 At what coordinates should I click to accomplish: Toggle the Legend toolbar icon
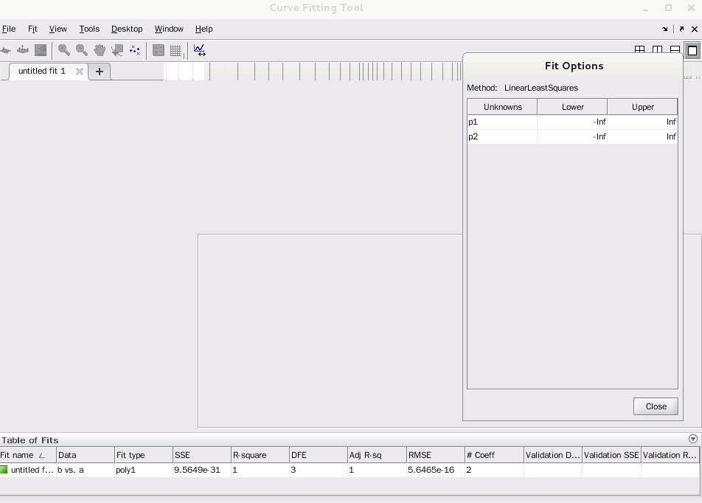[159, 49]
